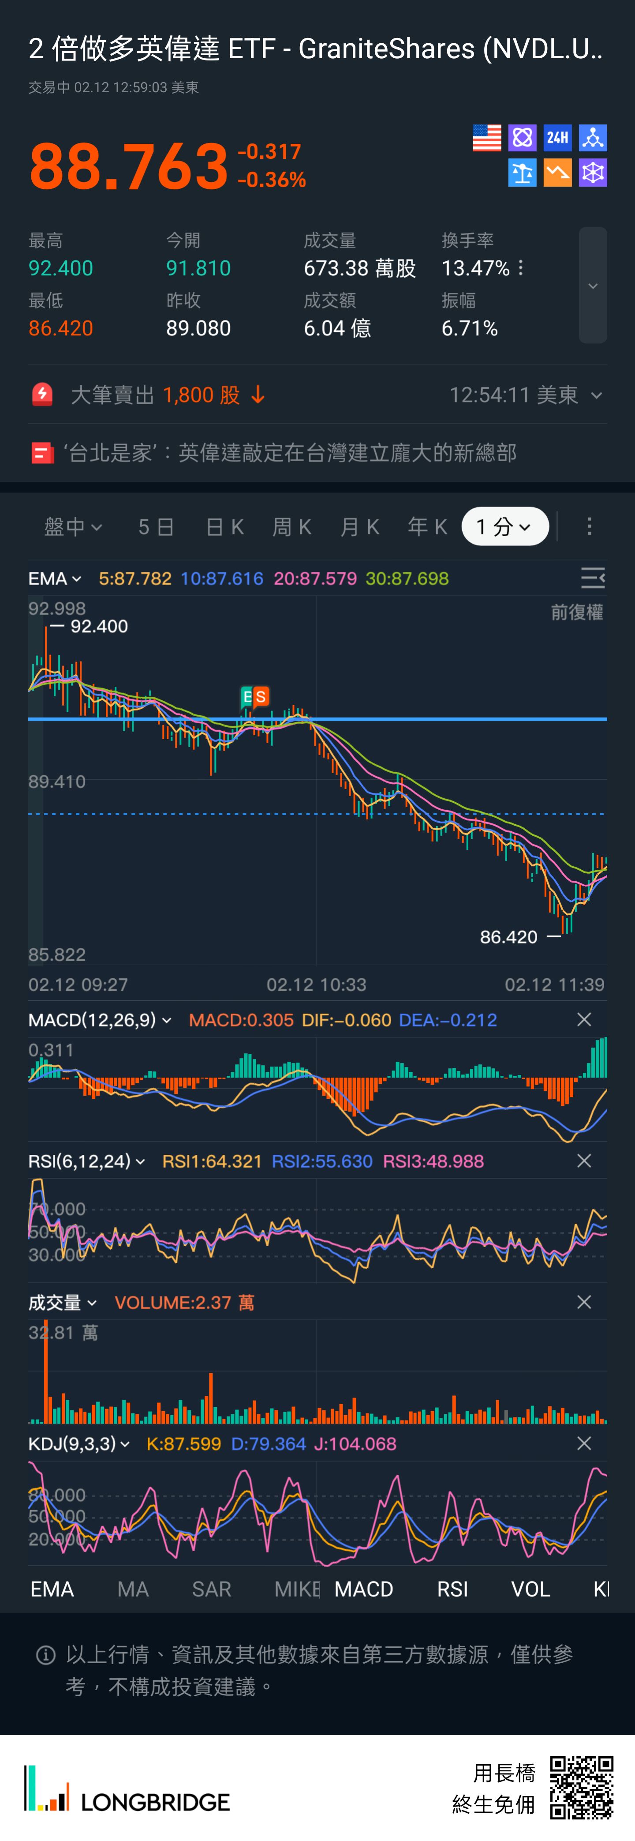Screen dimensions: 635x1841
Task: Open chart more-options three-dot menu
Action: point(589,527)
